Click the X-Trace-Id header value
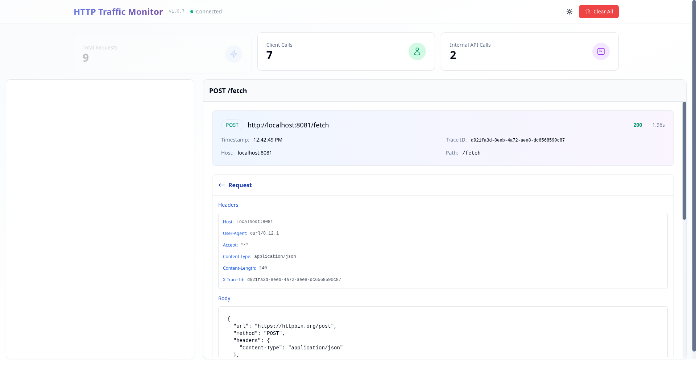696x391 pixels. click(294, 279)
